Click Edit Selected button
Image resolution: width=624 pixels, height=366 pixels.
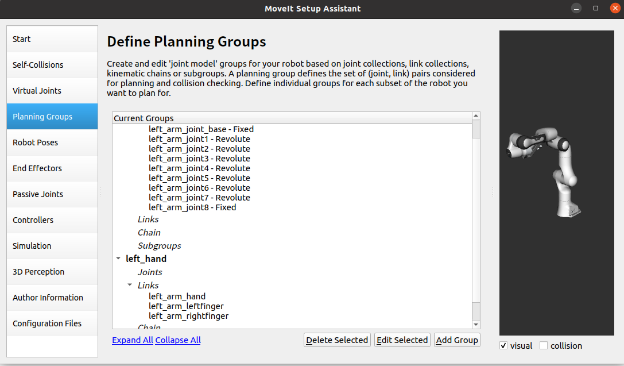pyautogui.click(x=402, y=340)
